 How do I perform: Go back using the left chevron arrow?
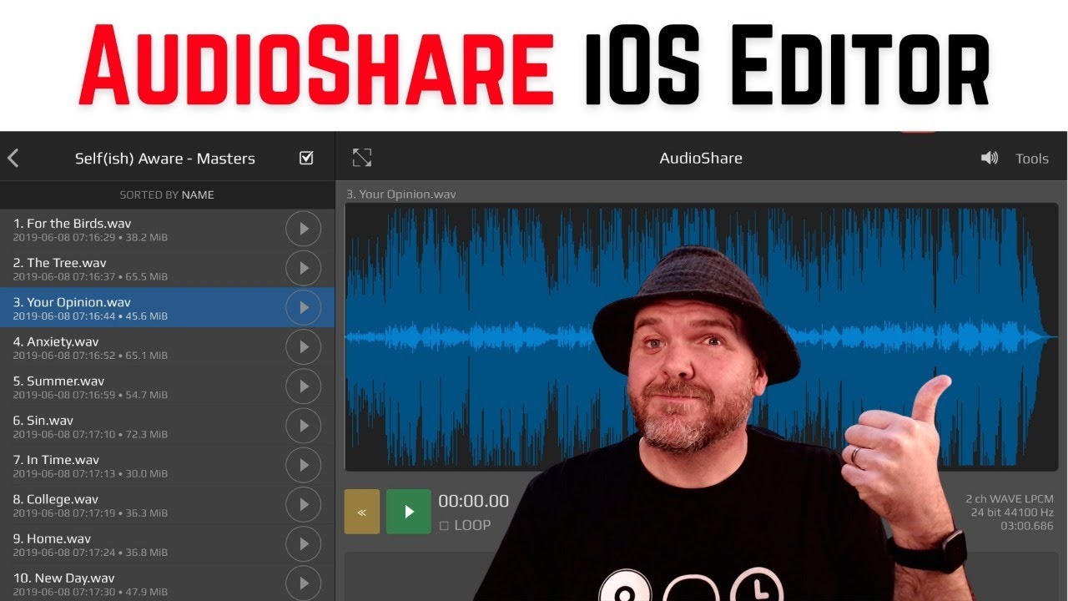[13, 158]
